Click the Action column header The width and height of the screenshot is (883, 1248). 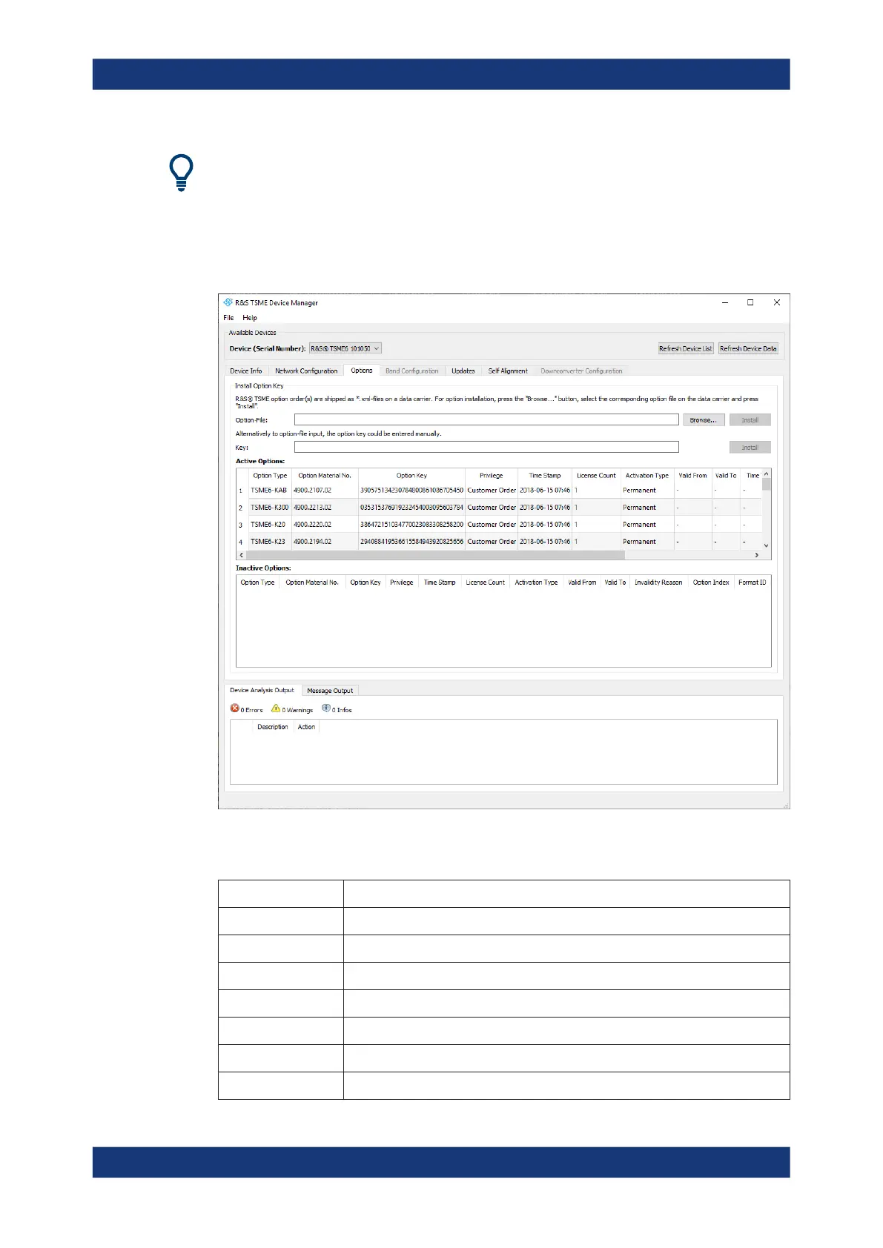click(306, 727)
